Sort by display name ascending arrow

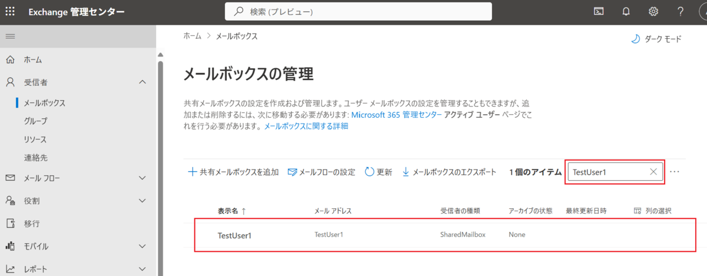[243, 211]
